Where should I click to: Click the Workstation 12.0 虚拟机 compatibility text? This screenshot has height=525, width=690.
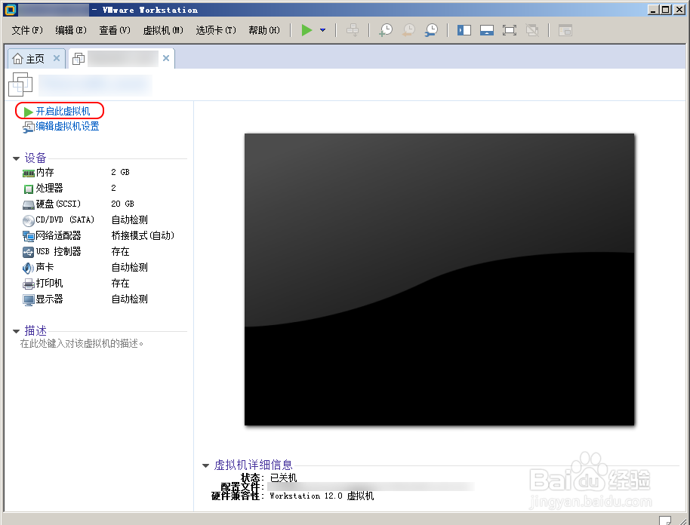[322, 496]
